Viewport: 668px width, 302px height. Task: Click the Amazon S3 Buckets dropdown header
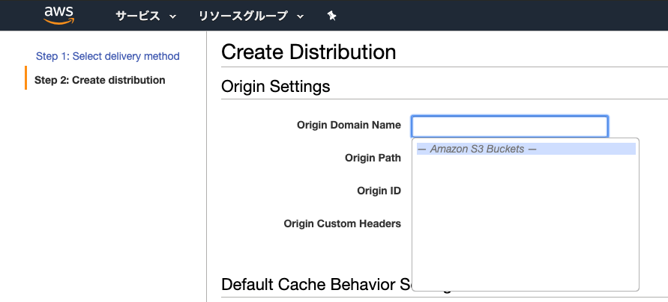pos(525,149)
